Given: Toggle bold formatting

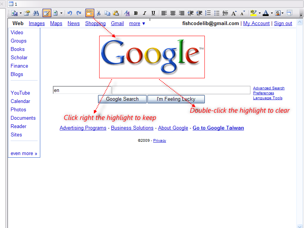Looking at the screenshot, I should pyautogui.click(x=136, y=13).
